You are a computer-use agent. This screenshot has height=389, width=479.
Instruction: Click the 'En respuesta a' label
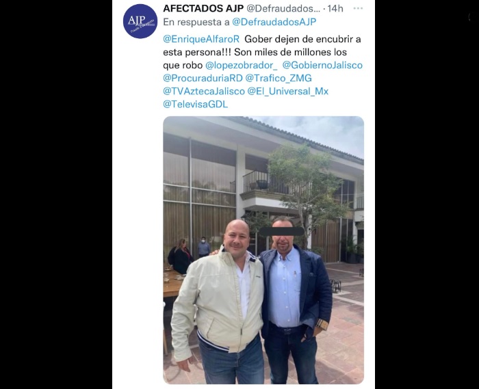click(x=196, y=22)
